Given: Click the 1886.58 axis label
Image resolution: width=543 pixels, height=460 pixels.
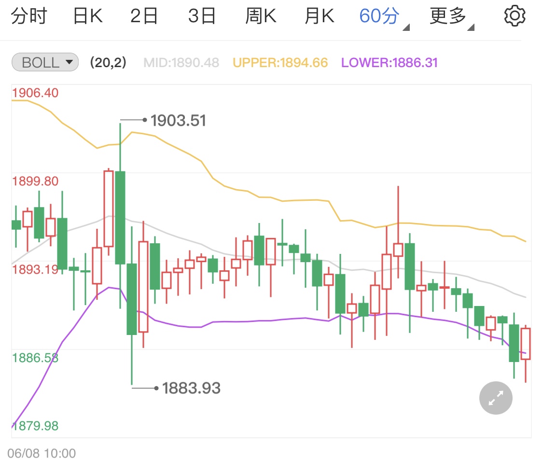Looking at the screenshot, I should click(x=35, y=358).
